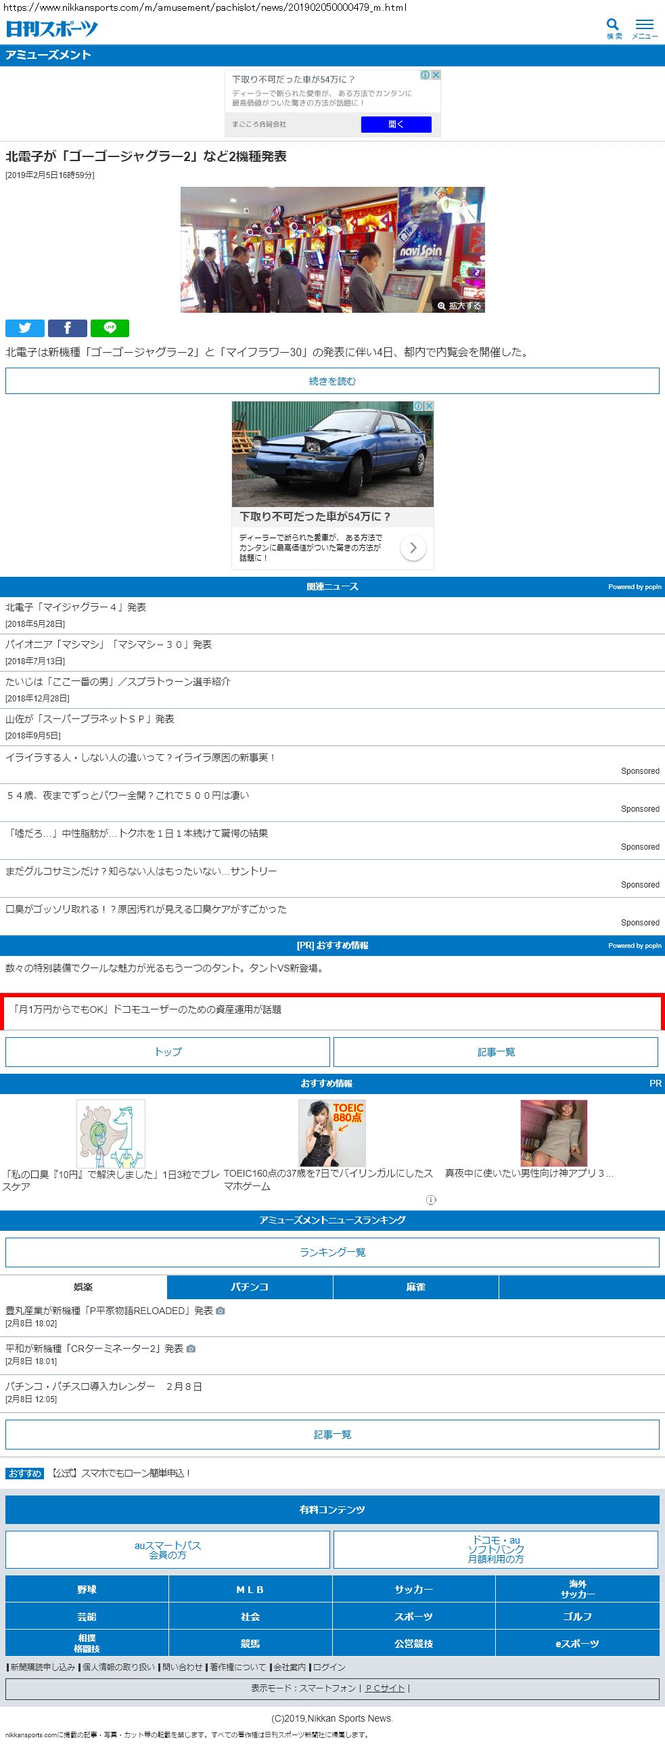This screenshot has width=665, height=1744.
Task: Click the PCサイト display mode link
Action: (x=385, y=1688)
